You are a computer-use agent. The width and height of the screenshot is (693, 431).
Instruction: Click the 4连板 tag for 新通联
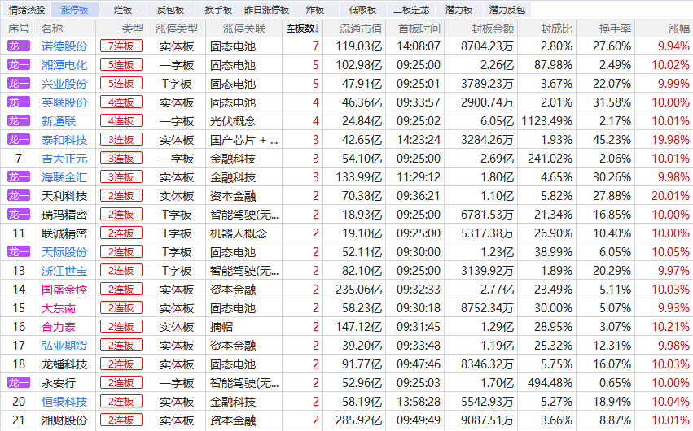point(121,121)
